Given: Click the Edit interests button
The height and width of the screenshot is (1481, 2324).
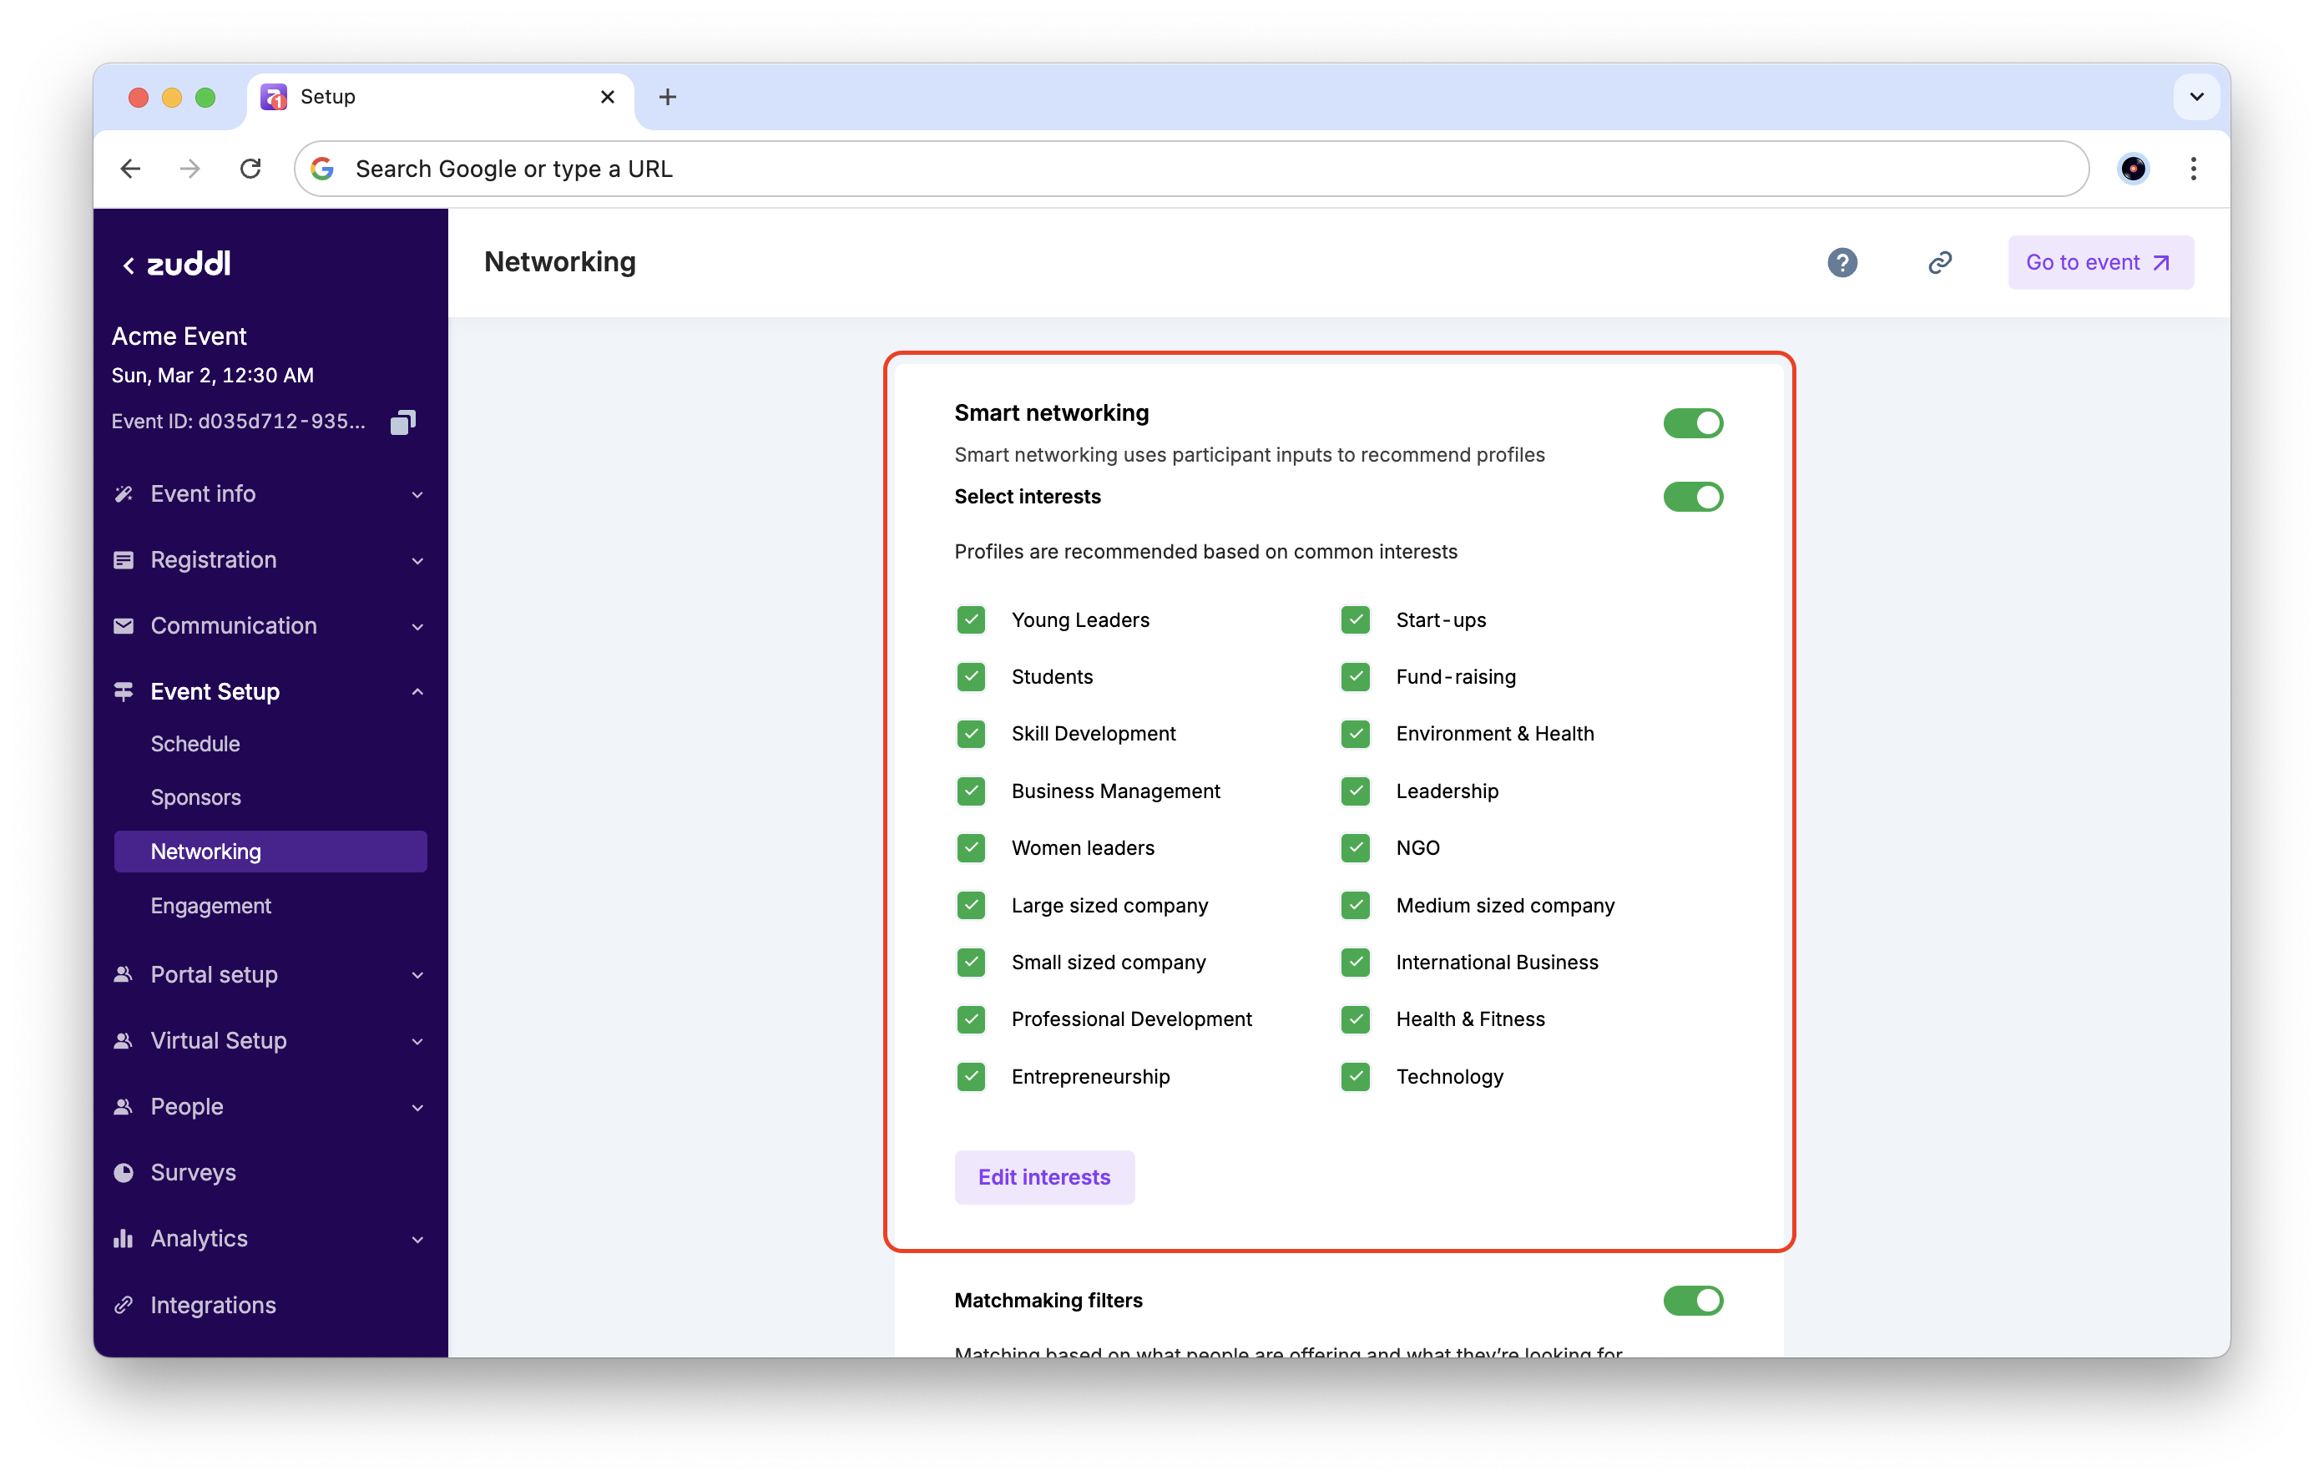Looking at the screenshot, I should (1043, 1177).
